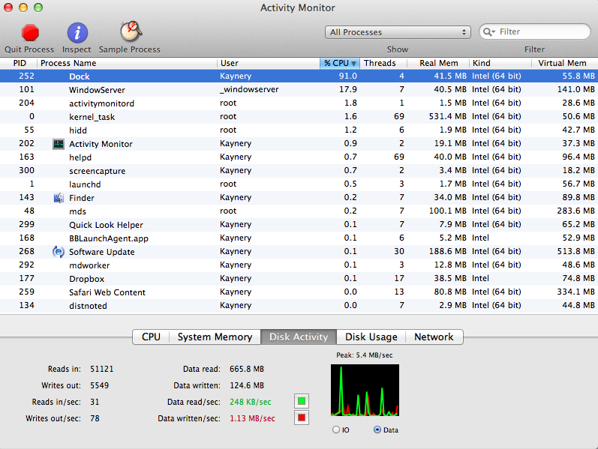This screenshot has width=598, height=449.
Task: Select the kernel_task process row
Action: click(299, 117)
